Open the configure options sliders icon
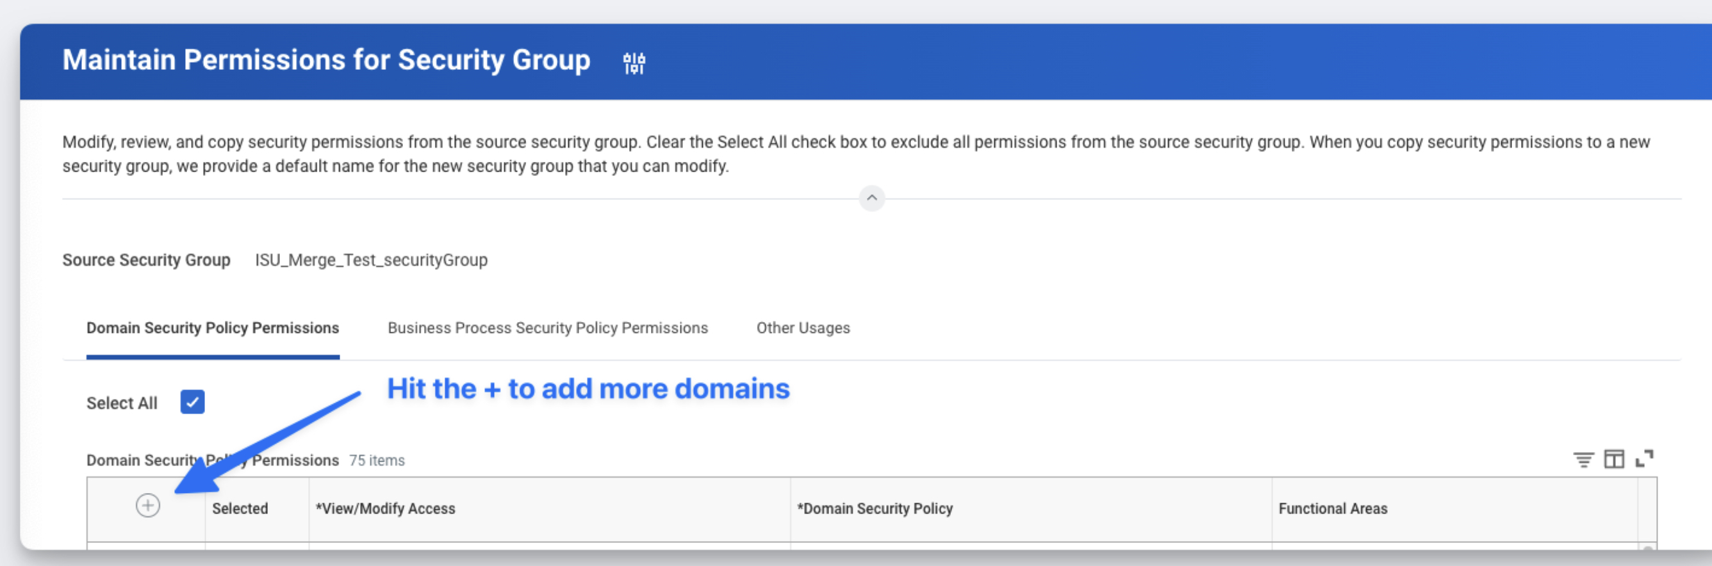Screen dimensions: 1712x566 (x=634, y=63)
